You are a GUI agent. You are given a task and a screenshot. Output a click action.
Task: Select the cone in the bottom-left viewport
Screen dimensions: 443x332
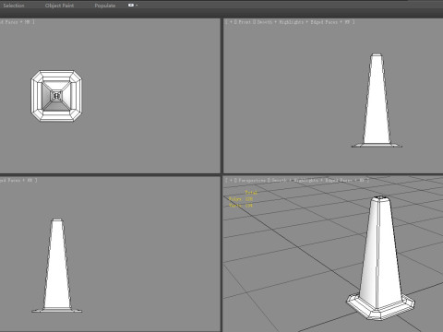(57, 266)
